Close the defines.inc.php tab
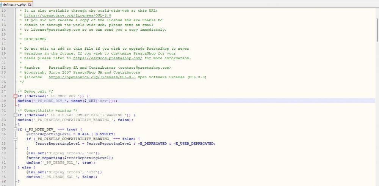This screenshot has width=379, height=186. [30, 4]
